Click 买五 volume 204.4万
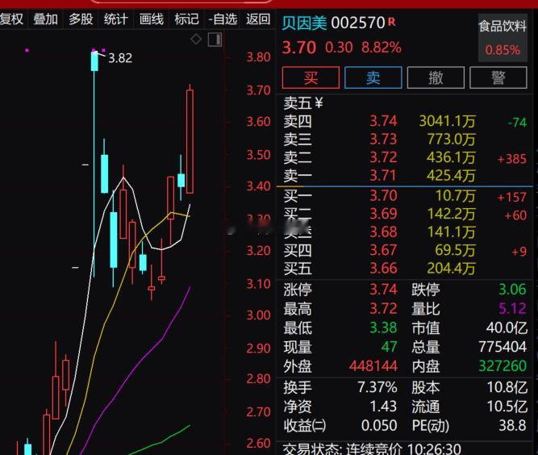The width and height of the screenshot is (538, 455). pyautogui.click(x=451, y=269)
